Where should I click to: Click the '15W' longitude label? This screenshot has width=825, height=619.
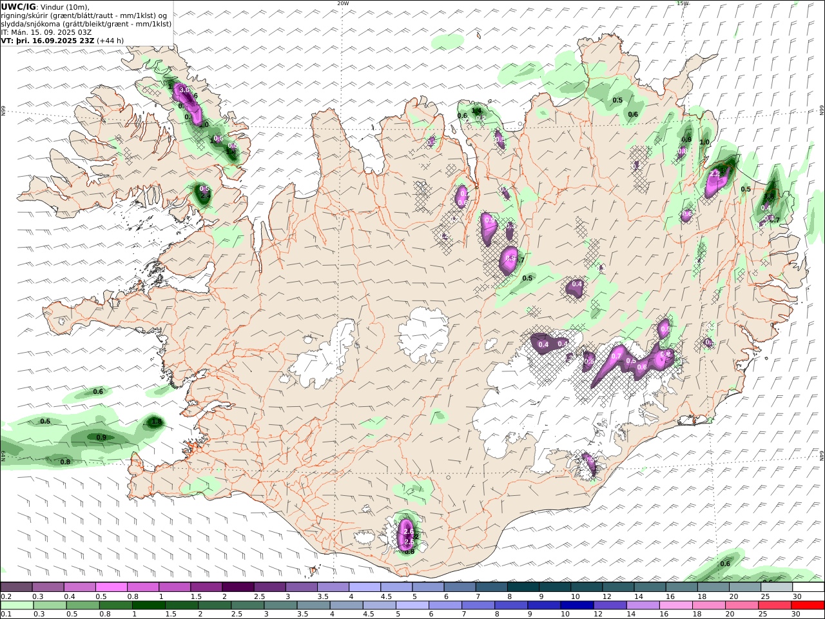(682, 3)
